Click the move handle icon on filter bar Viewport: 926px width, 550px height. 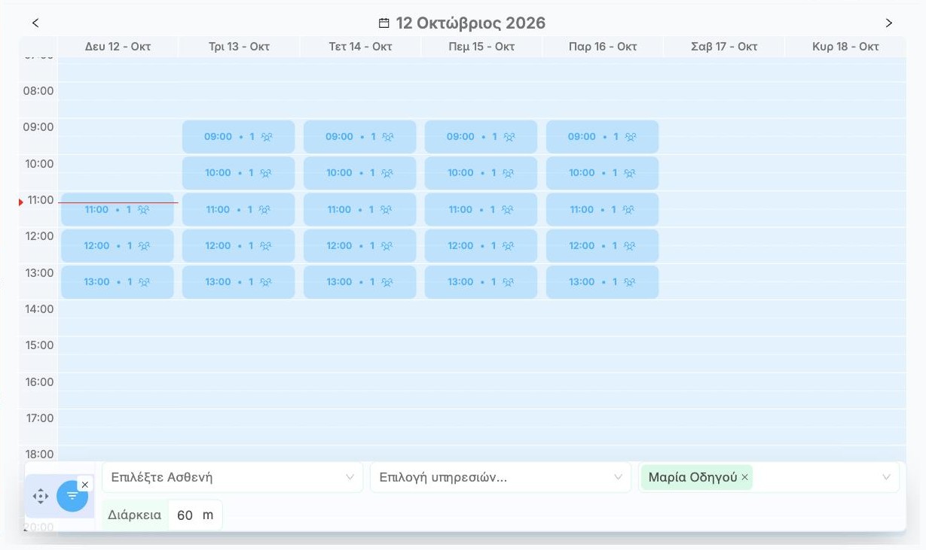pyautogui.click(x=41, y=496)
